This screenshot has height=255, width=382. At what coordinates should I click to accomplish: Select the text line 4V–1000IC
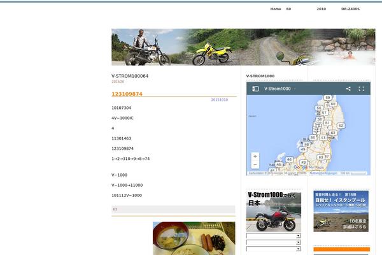(x=122, y=118)
